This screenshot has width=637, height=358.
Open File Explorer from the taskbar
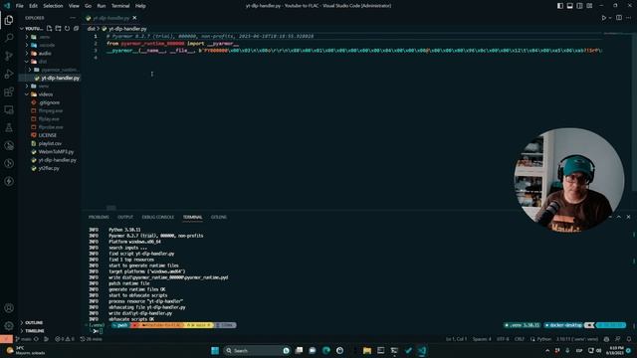pyautogui.click(x=367, y=350)
